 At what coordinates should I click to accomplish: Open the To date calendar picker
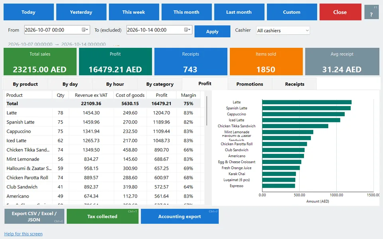[x=187, y=30]
